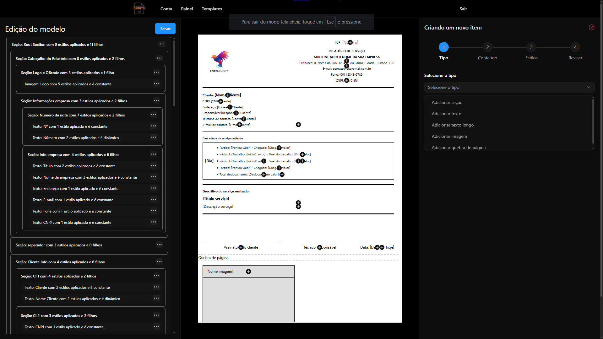Open options menu for Root Section
This screenshot has height=339, width=603.
(162, 44)
